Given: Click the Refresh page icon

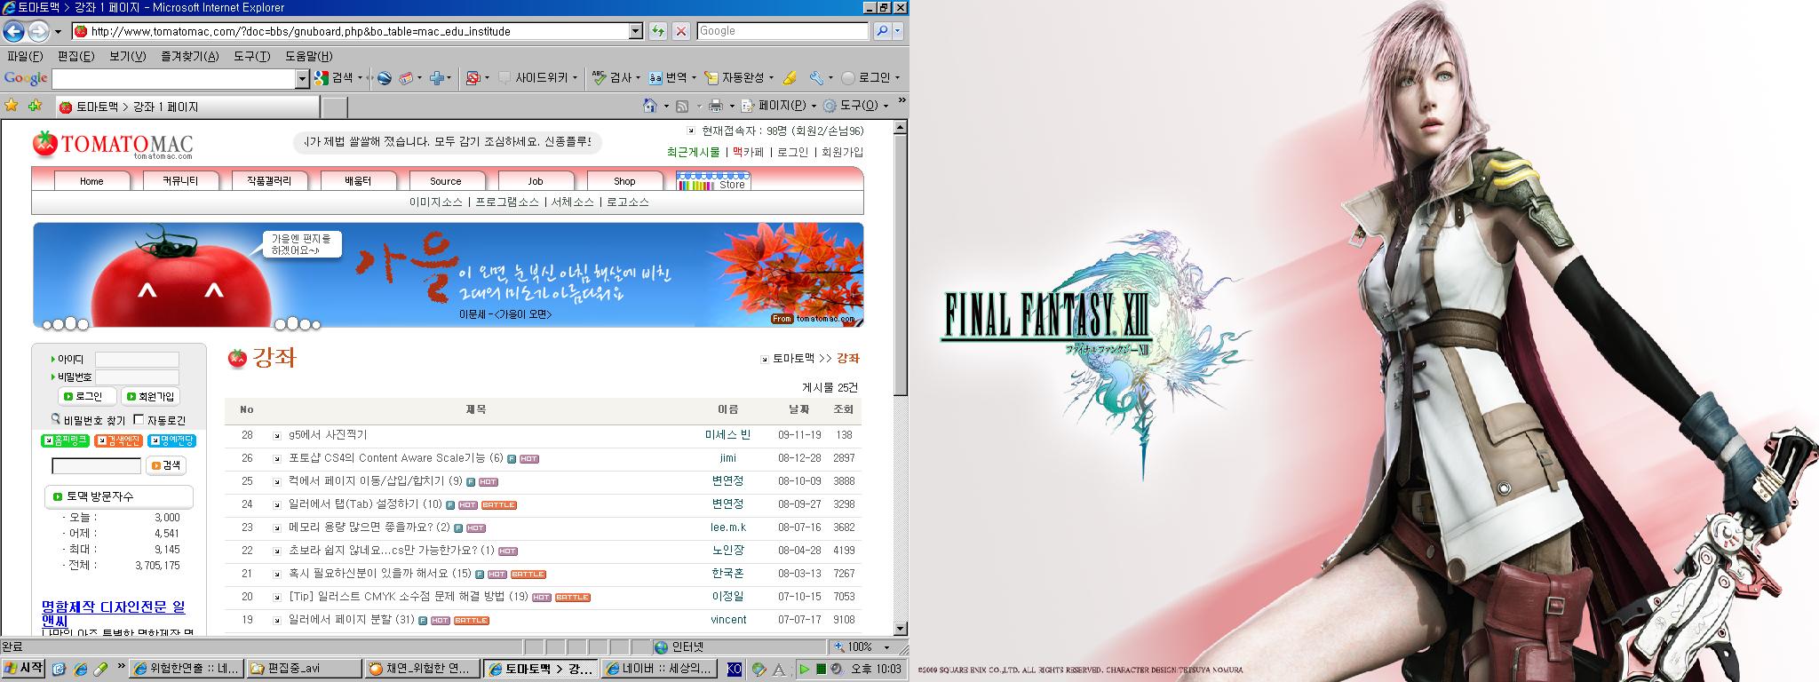Looking at the screenshot, I should pos(657,31).
